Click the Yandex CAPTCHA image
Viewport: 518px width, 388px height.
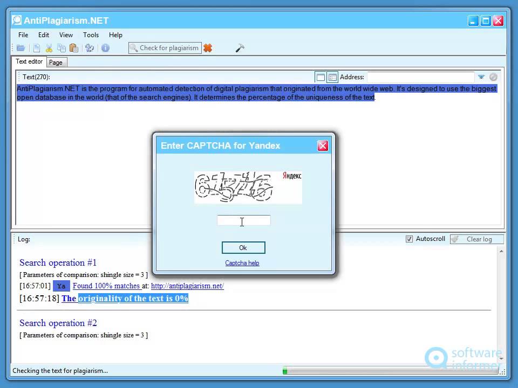point(248,187)
